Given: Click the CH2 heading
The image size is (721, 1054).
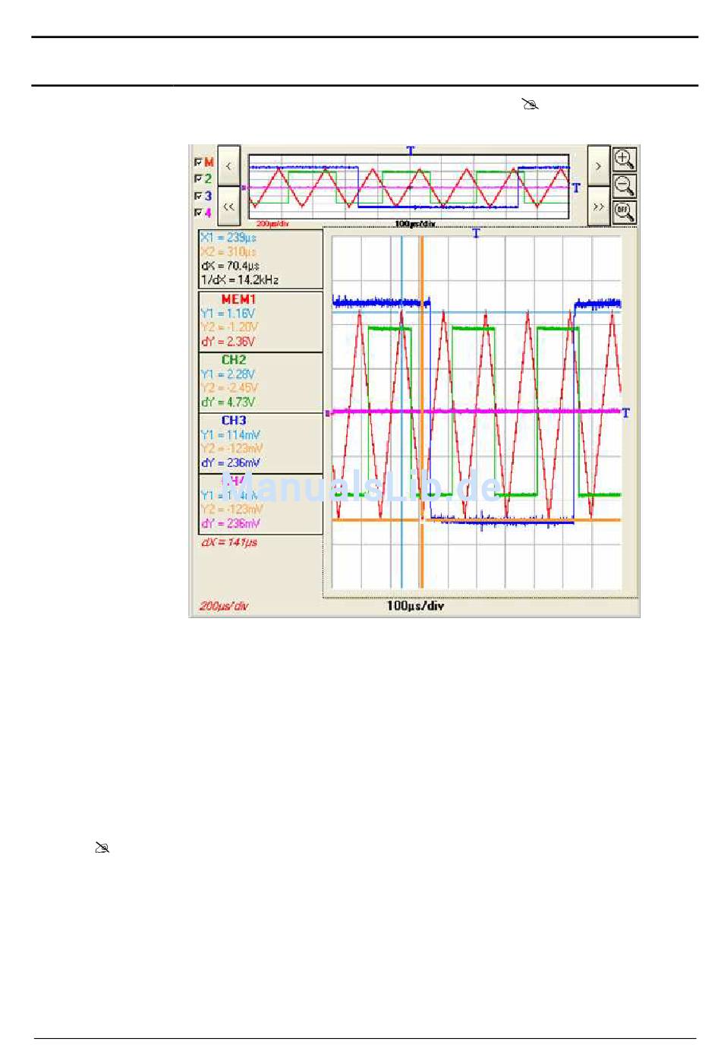Looking at the screenshot, I should coord(234,360).
